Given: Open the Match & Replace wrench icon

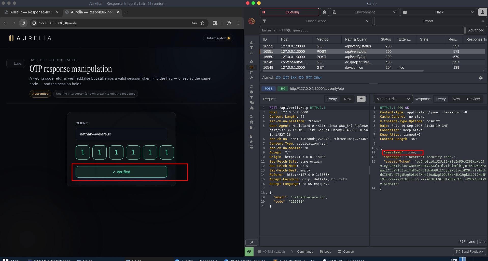Looking at the screenshot, I should coord(252,78).
